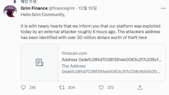This screenshot has height=95, width=169.
Task: Click The Address card description text
Action: coord(111,69)
